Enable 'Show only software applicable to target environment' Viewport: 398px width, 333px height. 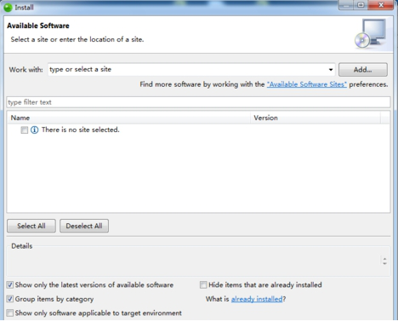point(10,313)
